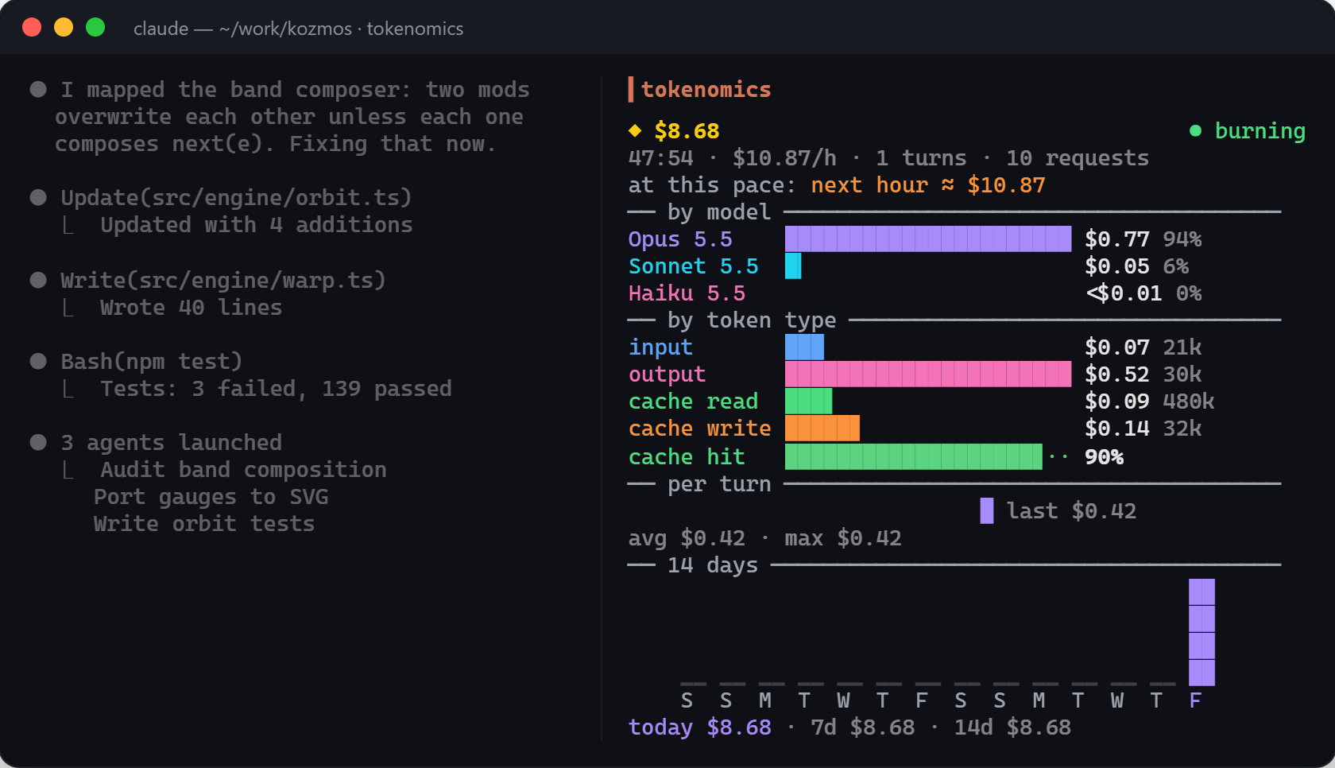
Task: Click the 'Opus 5.5' model label
Action: pyautogui.click(x=679, y=239)
